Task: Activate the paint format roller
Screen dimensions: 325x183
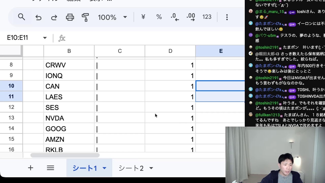Action: (x=85, y=17)
